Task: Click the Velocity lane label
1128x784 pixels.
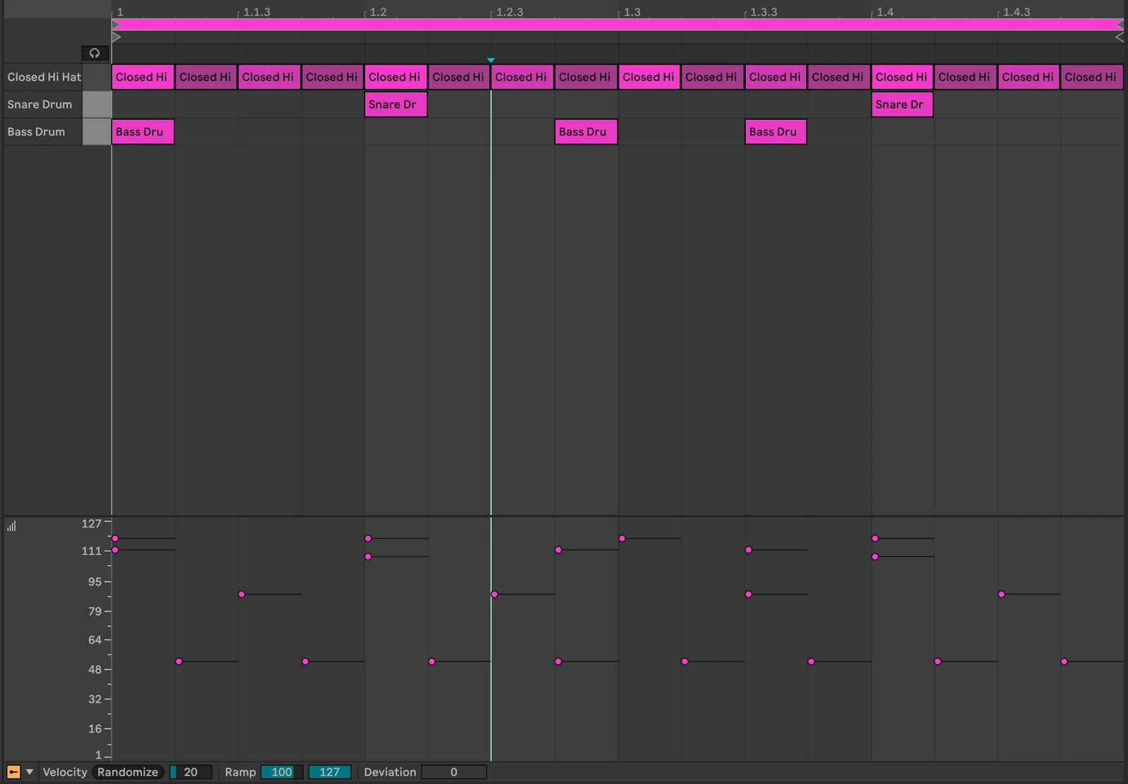Action: tap(65, 772)
